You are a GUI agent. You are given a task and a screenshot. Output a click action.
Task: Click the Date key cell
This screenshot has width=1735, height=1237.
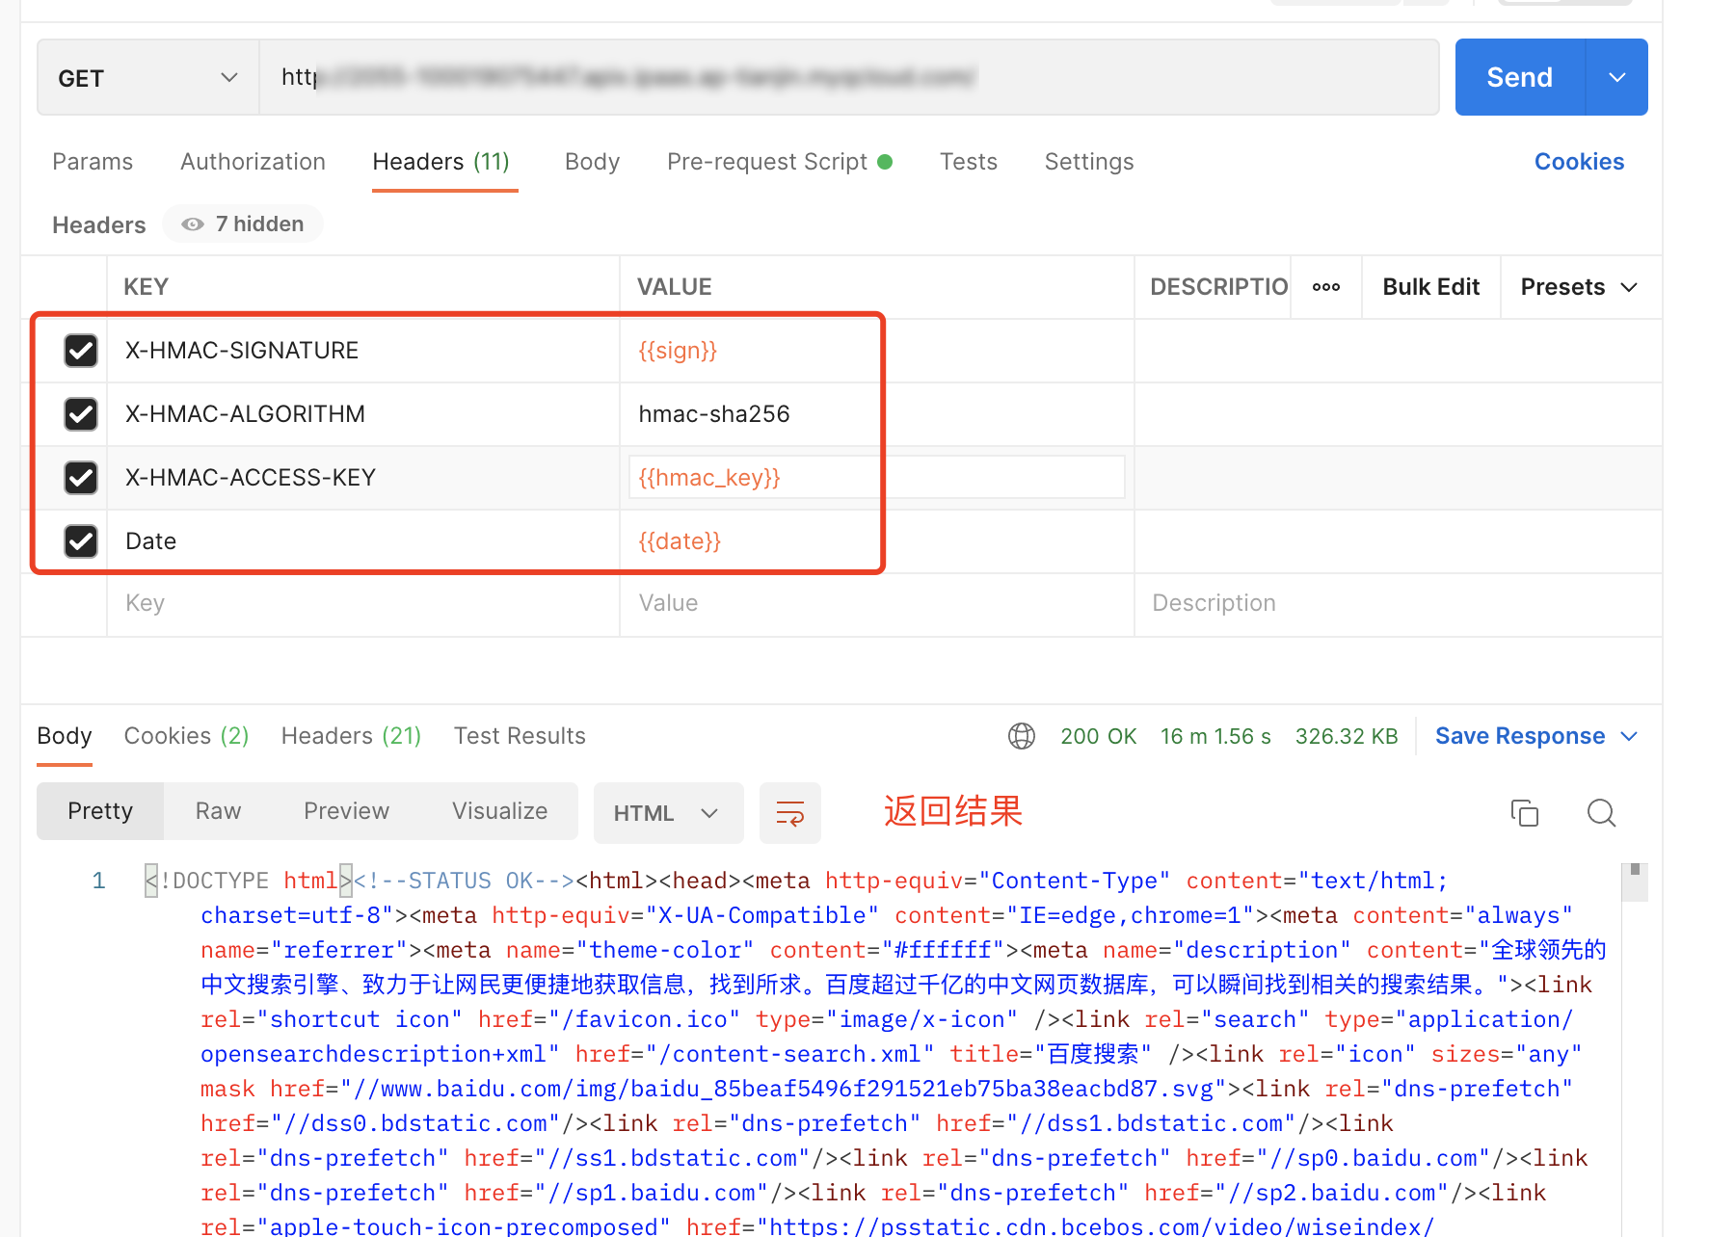tap(362, 541)
